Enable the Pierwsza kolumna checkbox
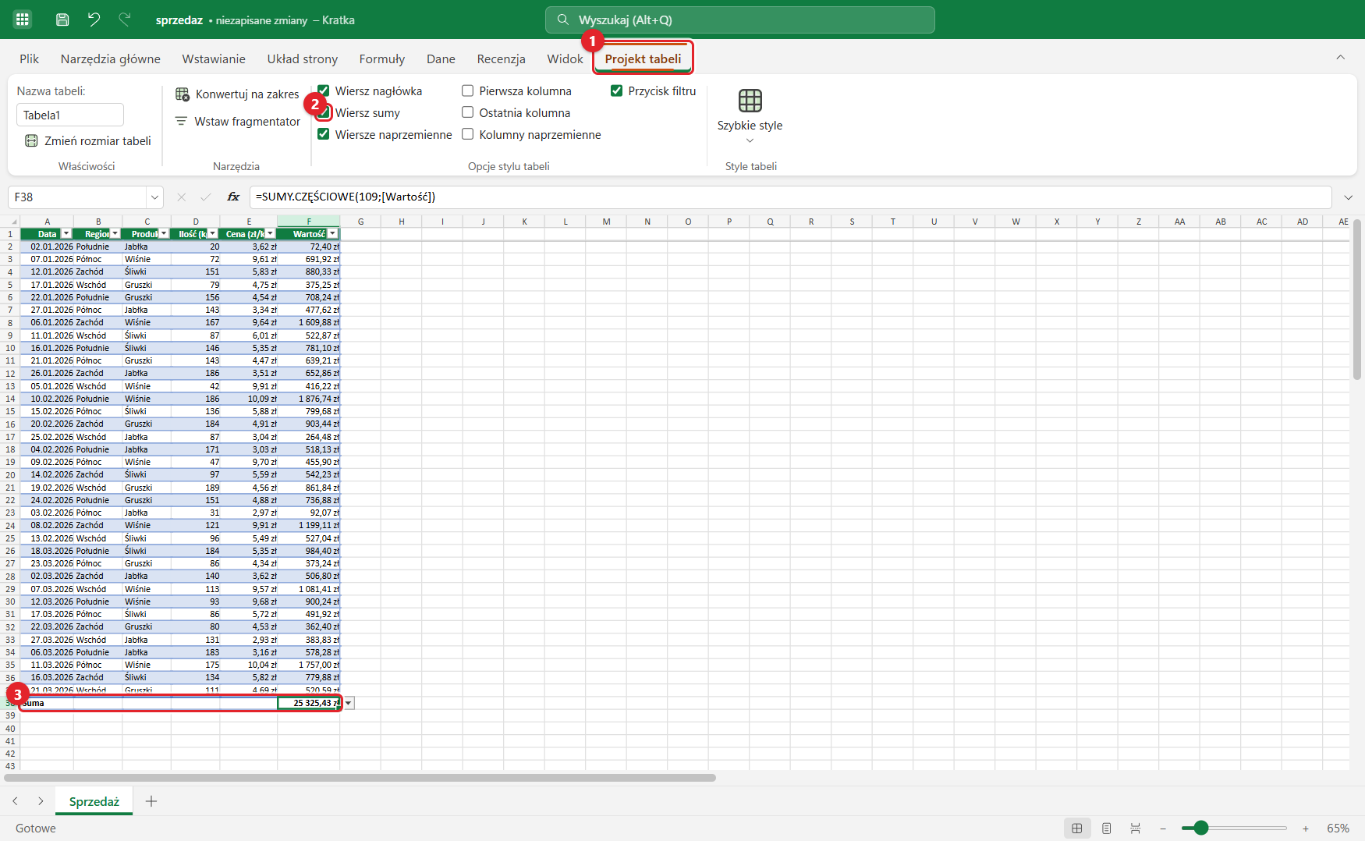 (468, 90)
